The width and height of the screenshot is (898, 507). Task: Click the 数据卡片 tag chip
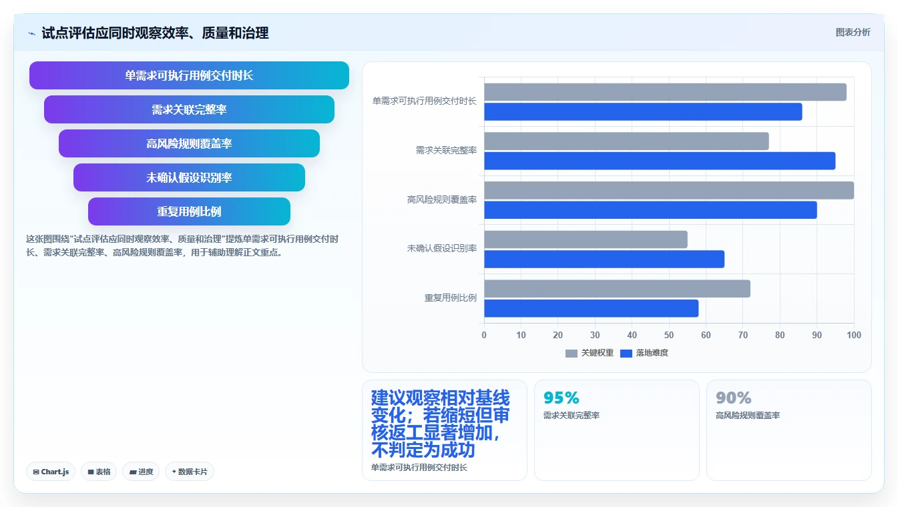coord(190,472)
